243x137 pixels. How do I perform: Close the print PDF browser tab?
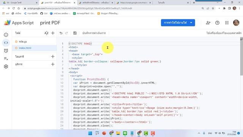(74, 3)
